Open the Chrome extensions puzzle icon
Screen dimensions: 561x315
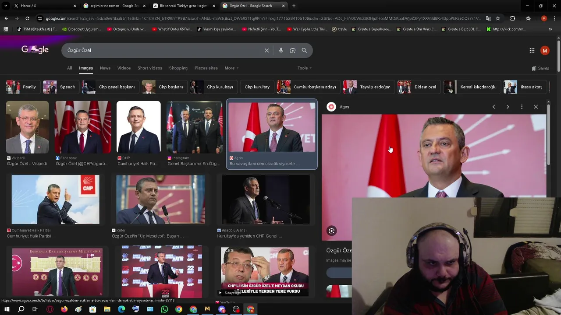[512, 18]
